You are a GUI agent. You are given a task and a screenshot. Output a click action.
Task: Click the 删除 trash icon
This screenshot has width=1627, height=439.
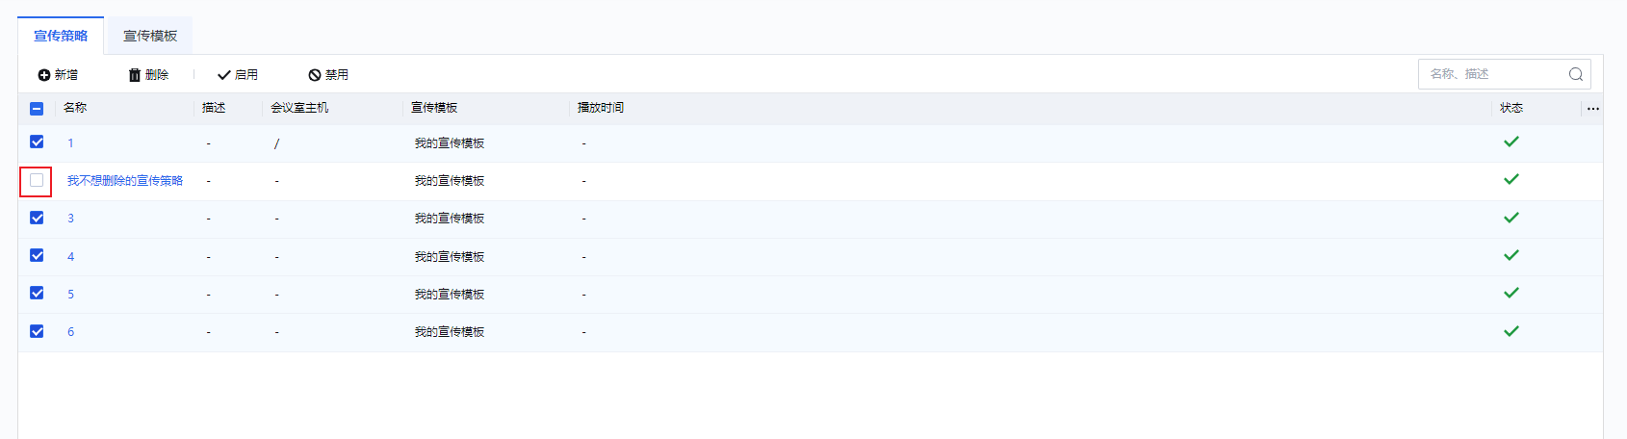[135, 75]
